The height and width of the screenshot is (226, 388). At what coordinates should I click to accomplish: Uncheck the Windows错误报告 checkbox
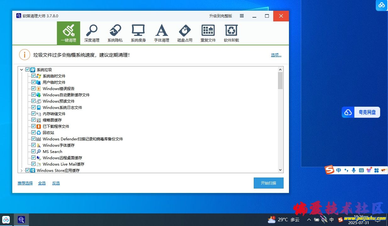[34, 88]
